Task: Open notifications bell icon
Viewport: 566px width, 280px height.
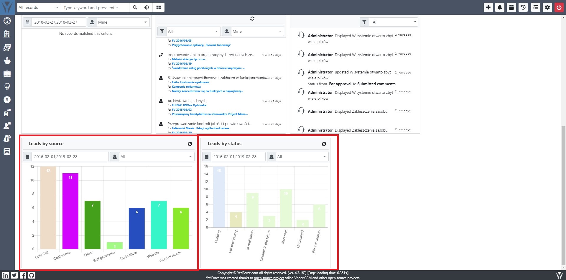Action: 500,7
